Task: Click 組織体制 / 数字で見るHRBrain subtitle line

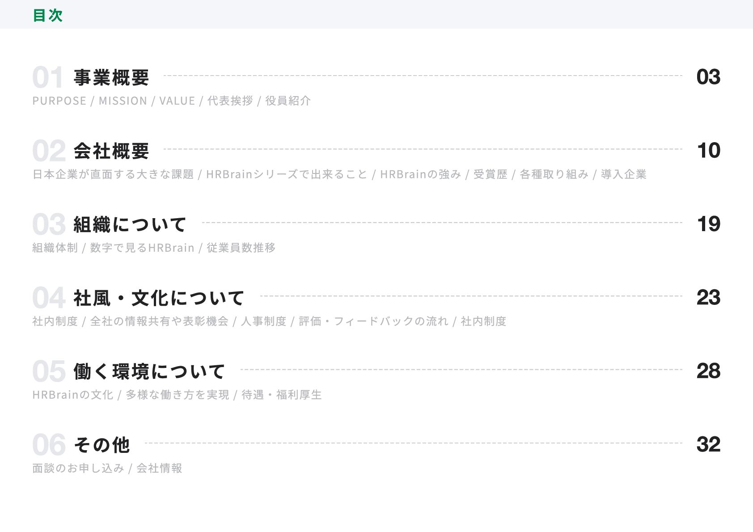Action: click(x=113, y=248)
